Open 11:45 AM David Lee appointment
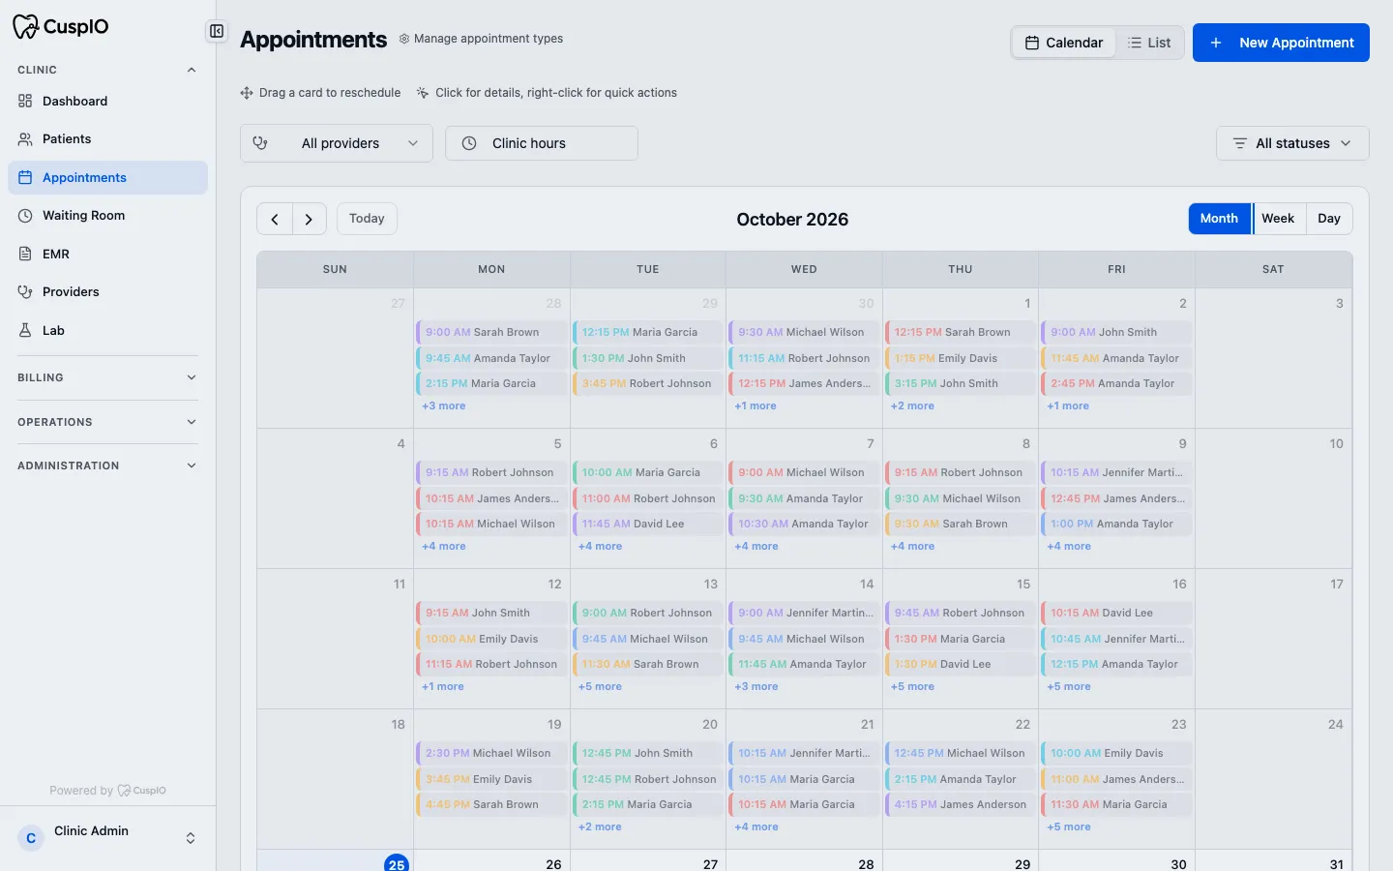The image size is (1393, 871). coord(648,524)
